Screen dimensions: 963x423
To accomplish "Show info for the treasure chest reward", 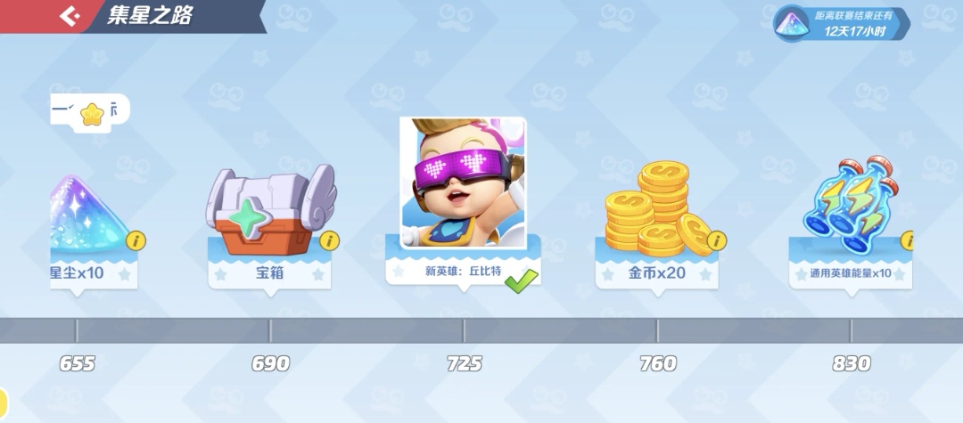I will (329, 241).
